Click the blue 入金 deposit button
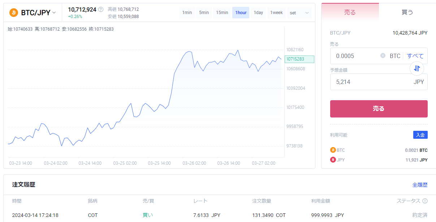This screenshot has height=222, width=436. (420, 135)
